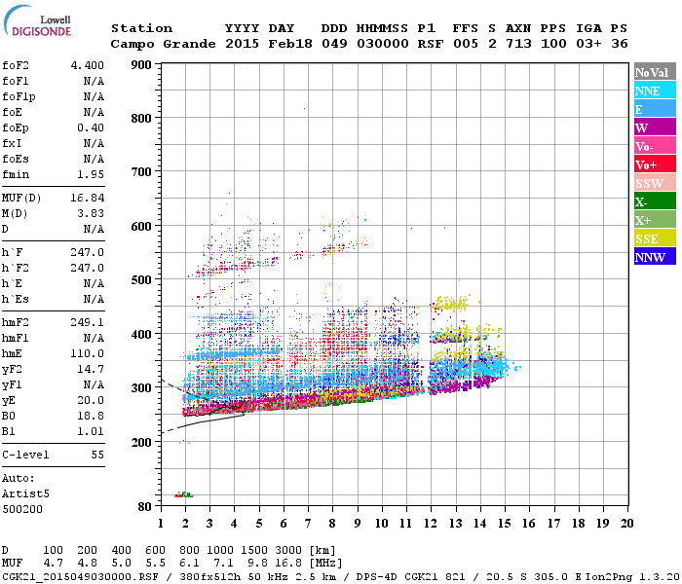The height and width of the screenshot is (584, 682).
Task: Select the W purple legend swatch
Action: point(655,128)
